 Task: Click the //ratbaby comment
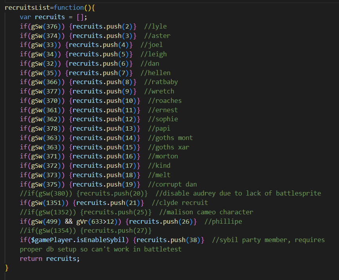click(161, 82)
